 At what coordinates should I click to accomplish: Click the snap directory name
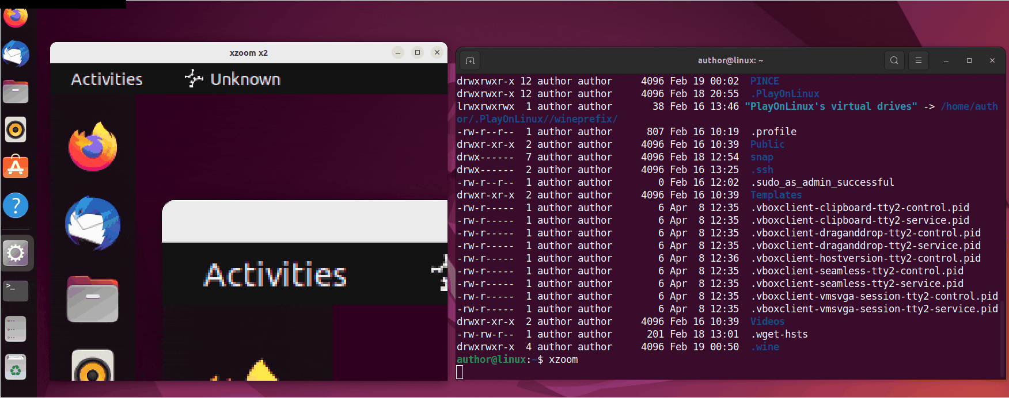click(x=761, y=157)
